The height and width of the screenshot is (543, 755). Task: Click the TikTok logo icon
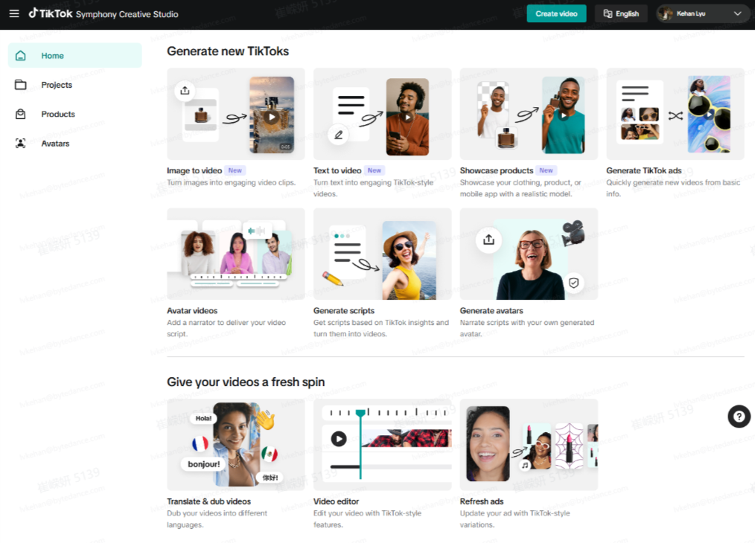pyautogui.click(x=34, y=13)
